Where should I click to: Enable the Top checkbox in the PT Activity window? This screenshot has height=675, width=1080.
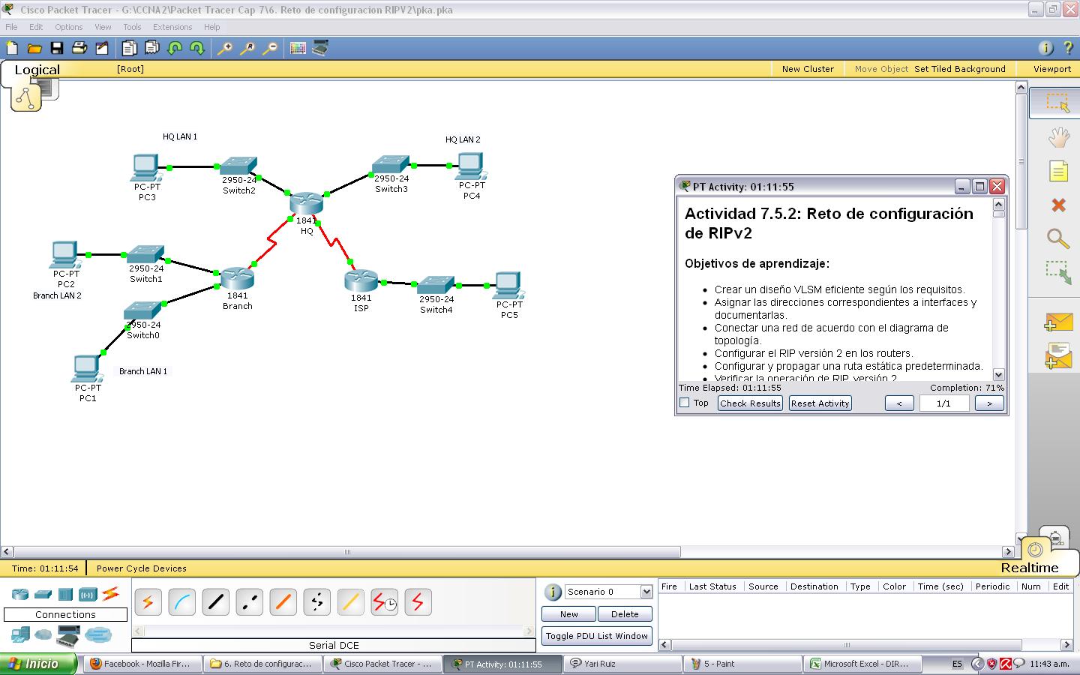[684, 403]
